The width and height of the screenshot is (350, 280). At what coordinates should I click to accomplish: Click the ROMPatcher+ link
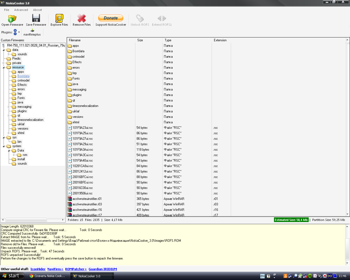(x=76, y=269)
